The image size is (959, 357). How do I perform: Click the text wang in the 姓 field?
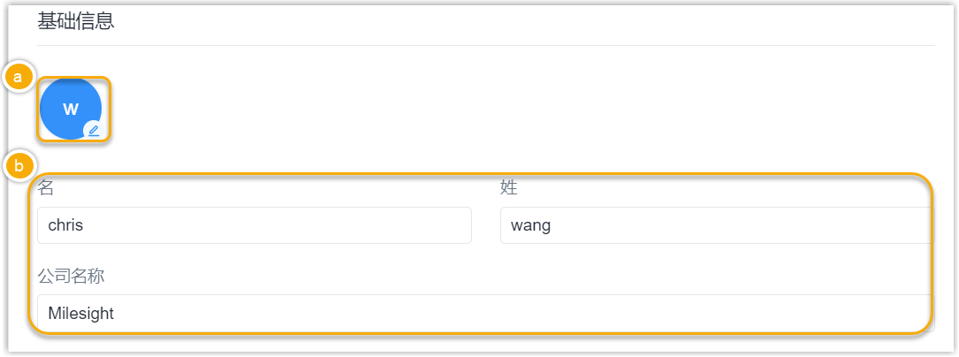531,227
